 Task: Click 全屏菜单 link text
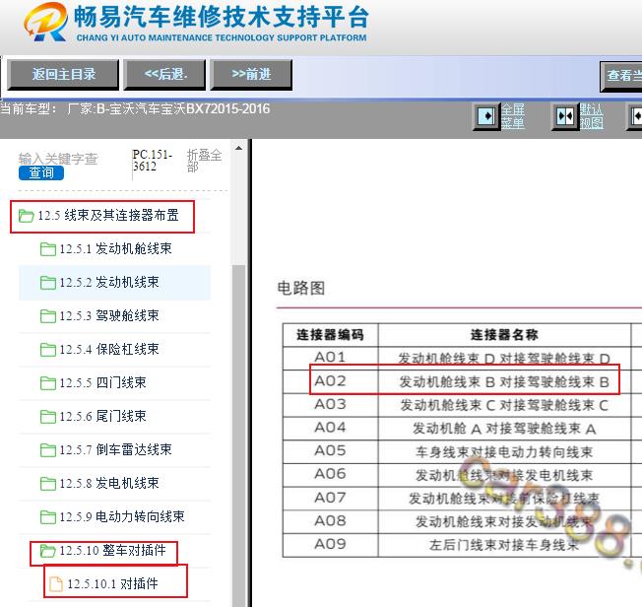click(513, 116)
